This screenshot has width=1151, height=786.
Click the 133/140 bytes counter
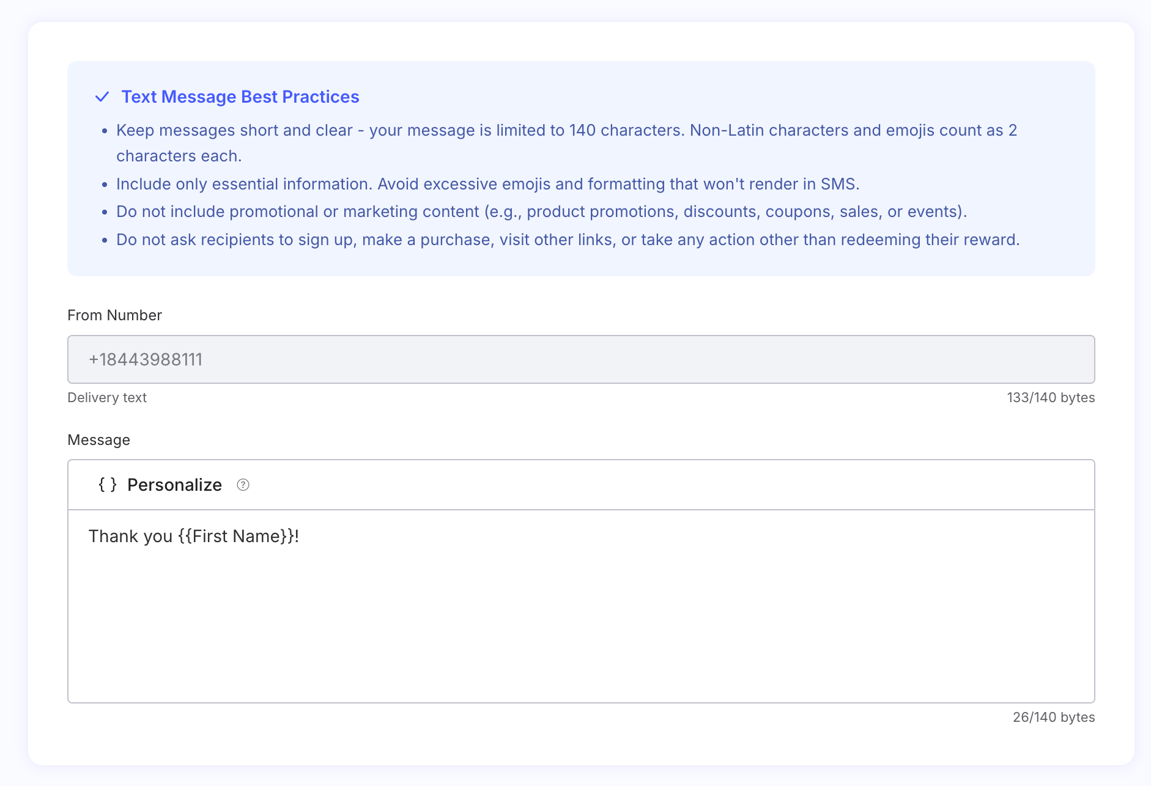(x=1051, y=397)
